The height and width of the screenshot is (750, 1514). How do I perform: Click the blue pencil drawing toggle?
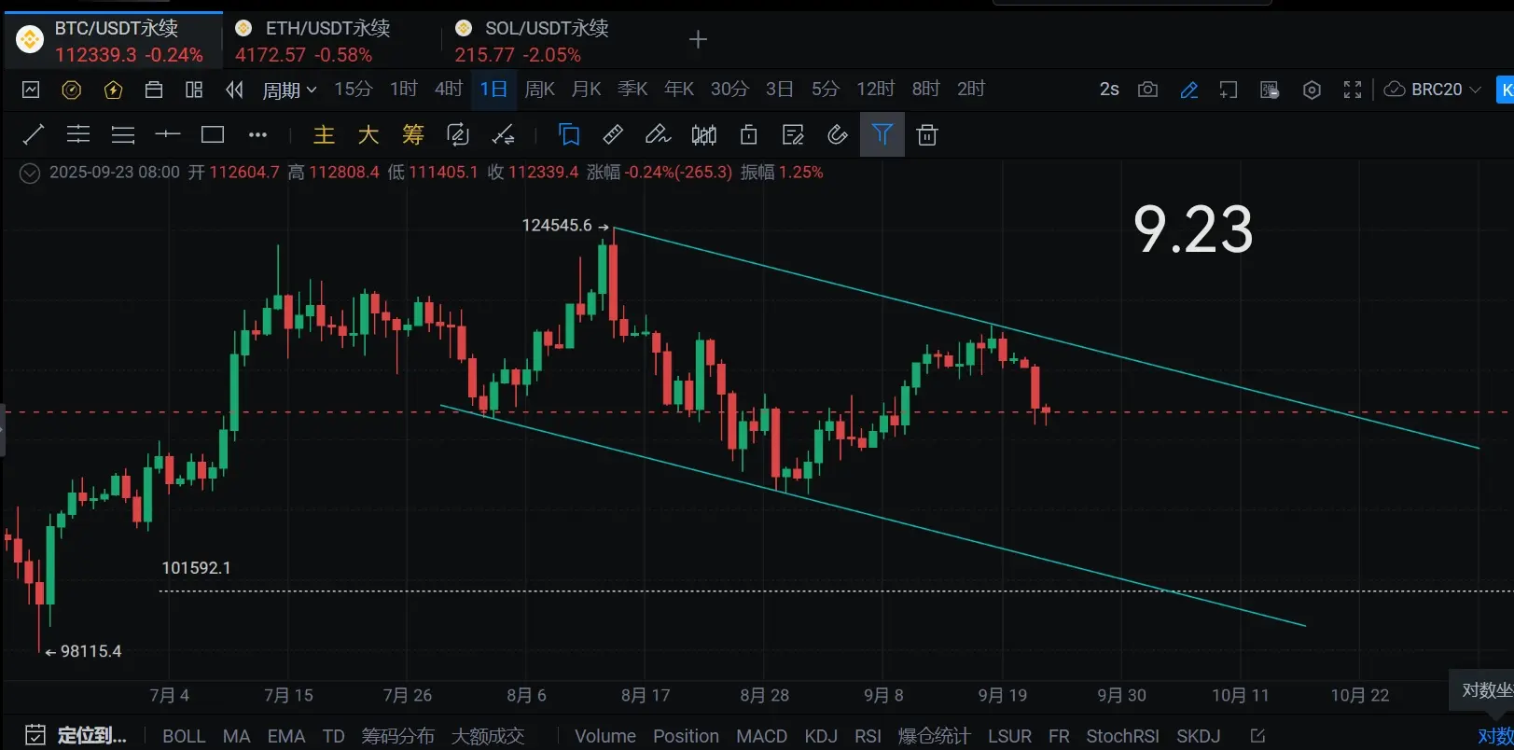(x=1189, y=90)
